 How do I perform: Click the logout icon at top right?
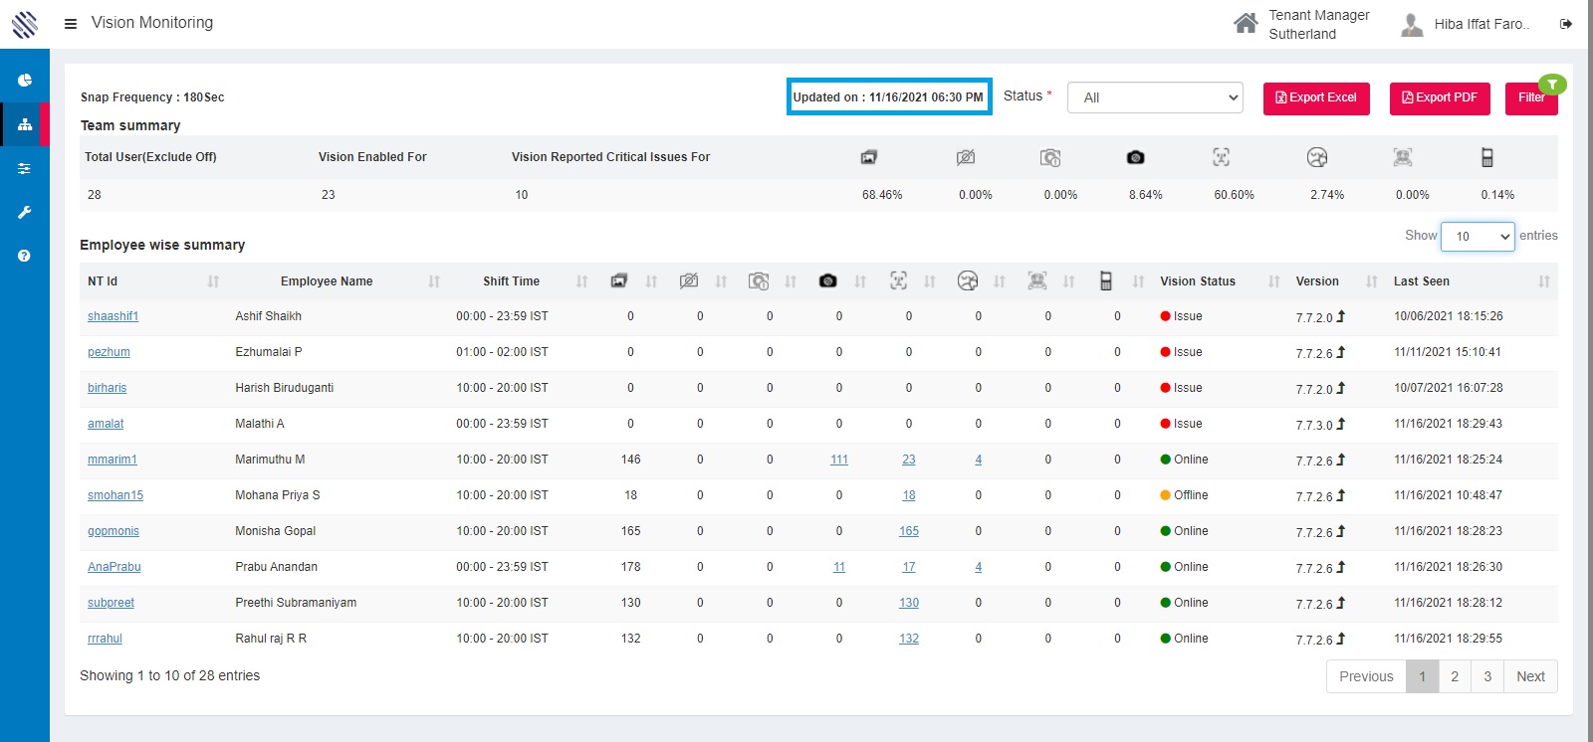pyautogui.click(x=1566, y=24)
